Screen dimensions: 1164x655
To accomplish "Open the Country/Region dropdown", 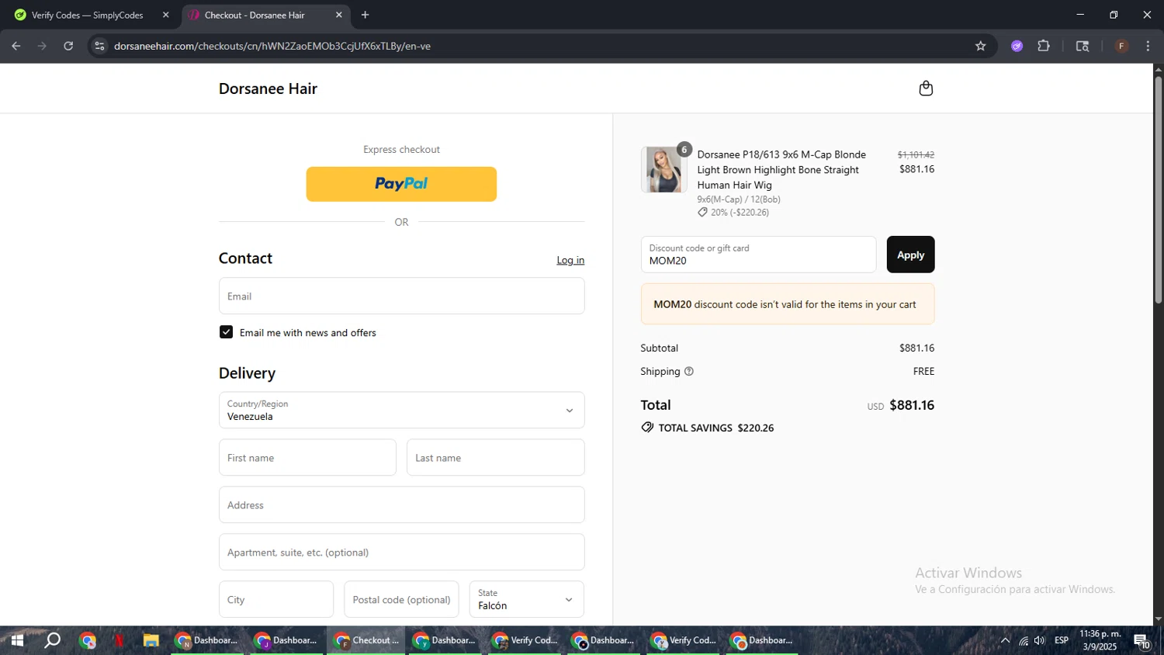I will click(x=401, y=410).
